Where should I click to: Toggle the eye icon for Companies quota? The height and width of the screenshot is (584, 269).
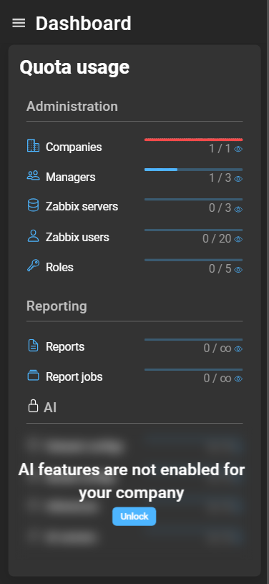click(x=238, y=149)
